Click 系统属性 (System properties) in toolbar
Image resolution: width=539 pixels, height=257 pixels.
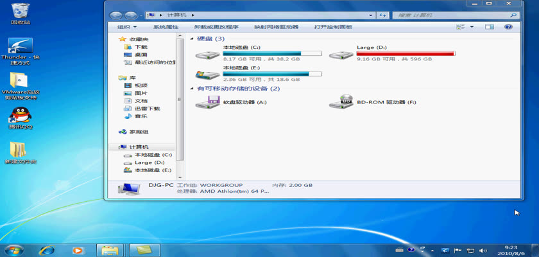click(x=166, y=27)
